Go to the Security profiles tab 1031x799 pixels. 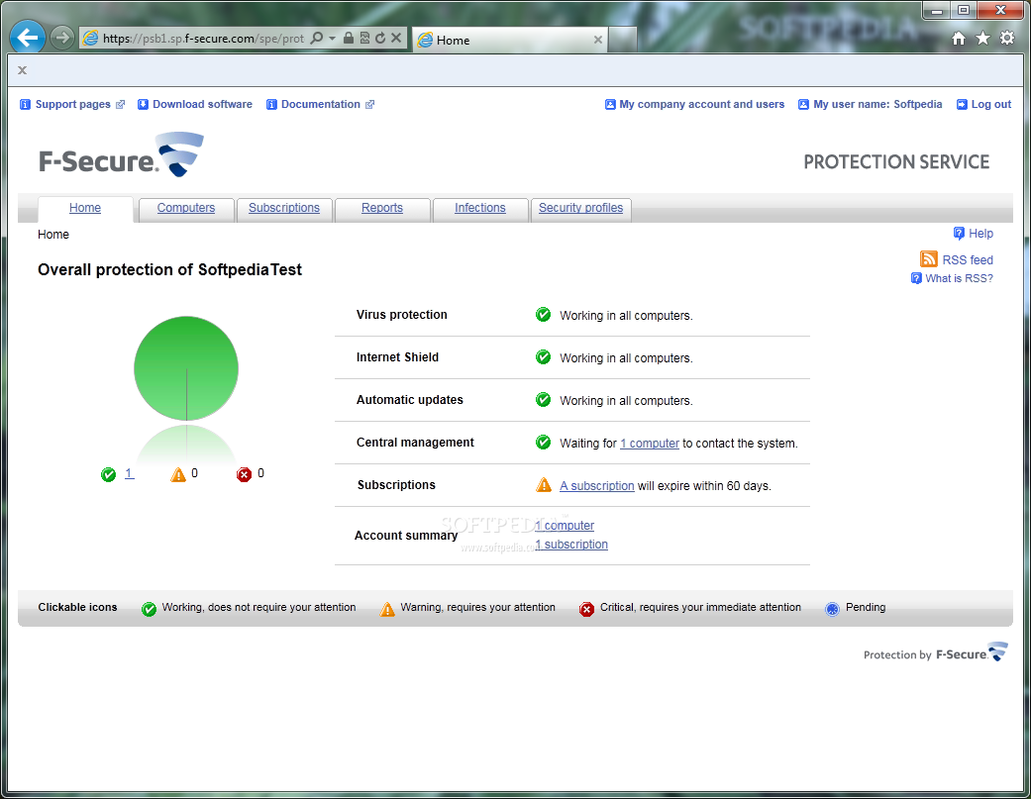(x=580, y=208)
